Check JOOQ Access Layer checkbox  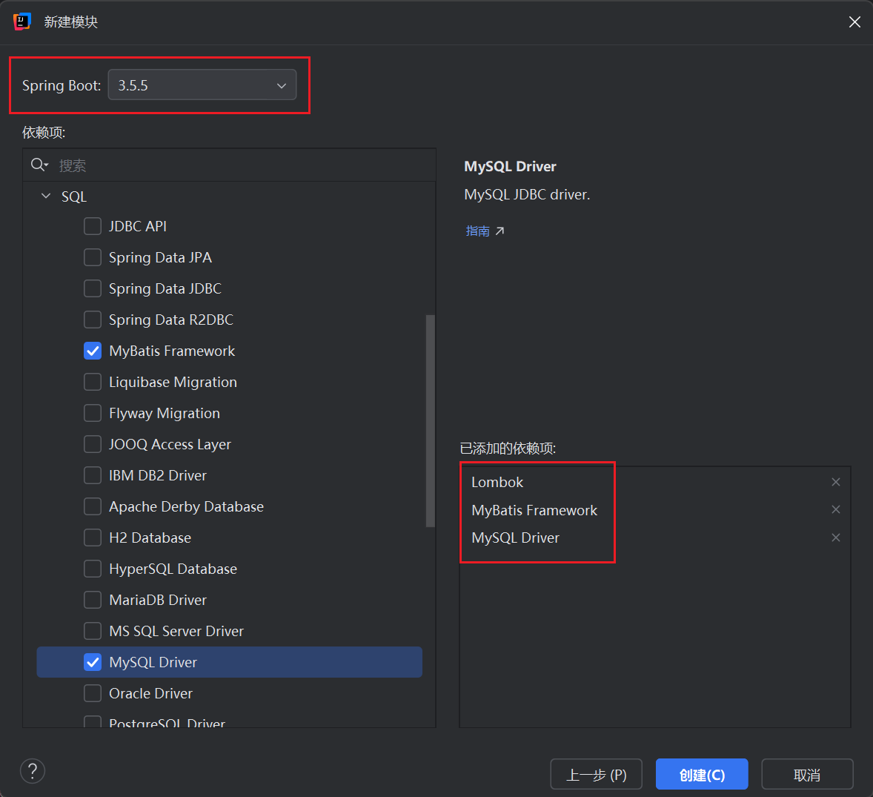(93, 444)
